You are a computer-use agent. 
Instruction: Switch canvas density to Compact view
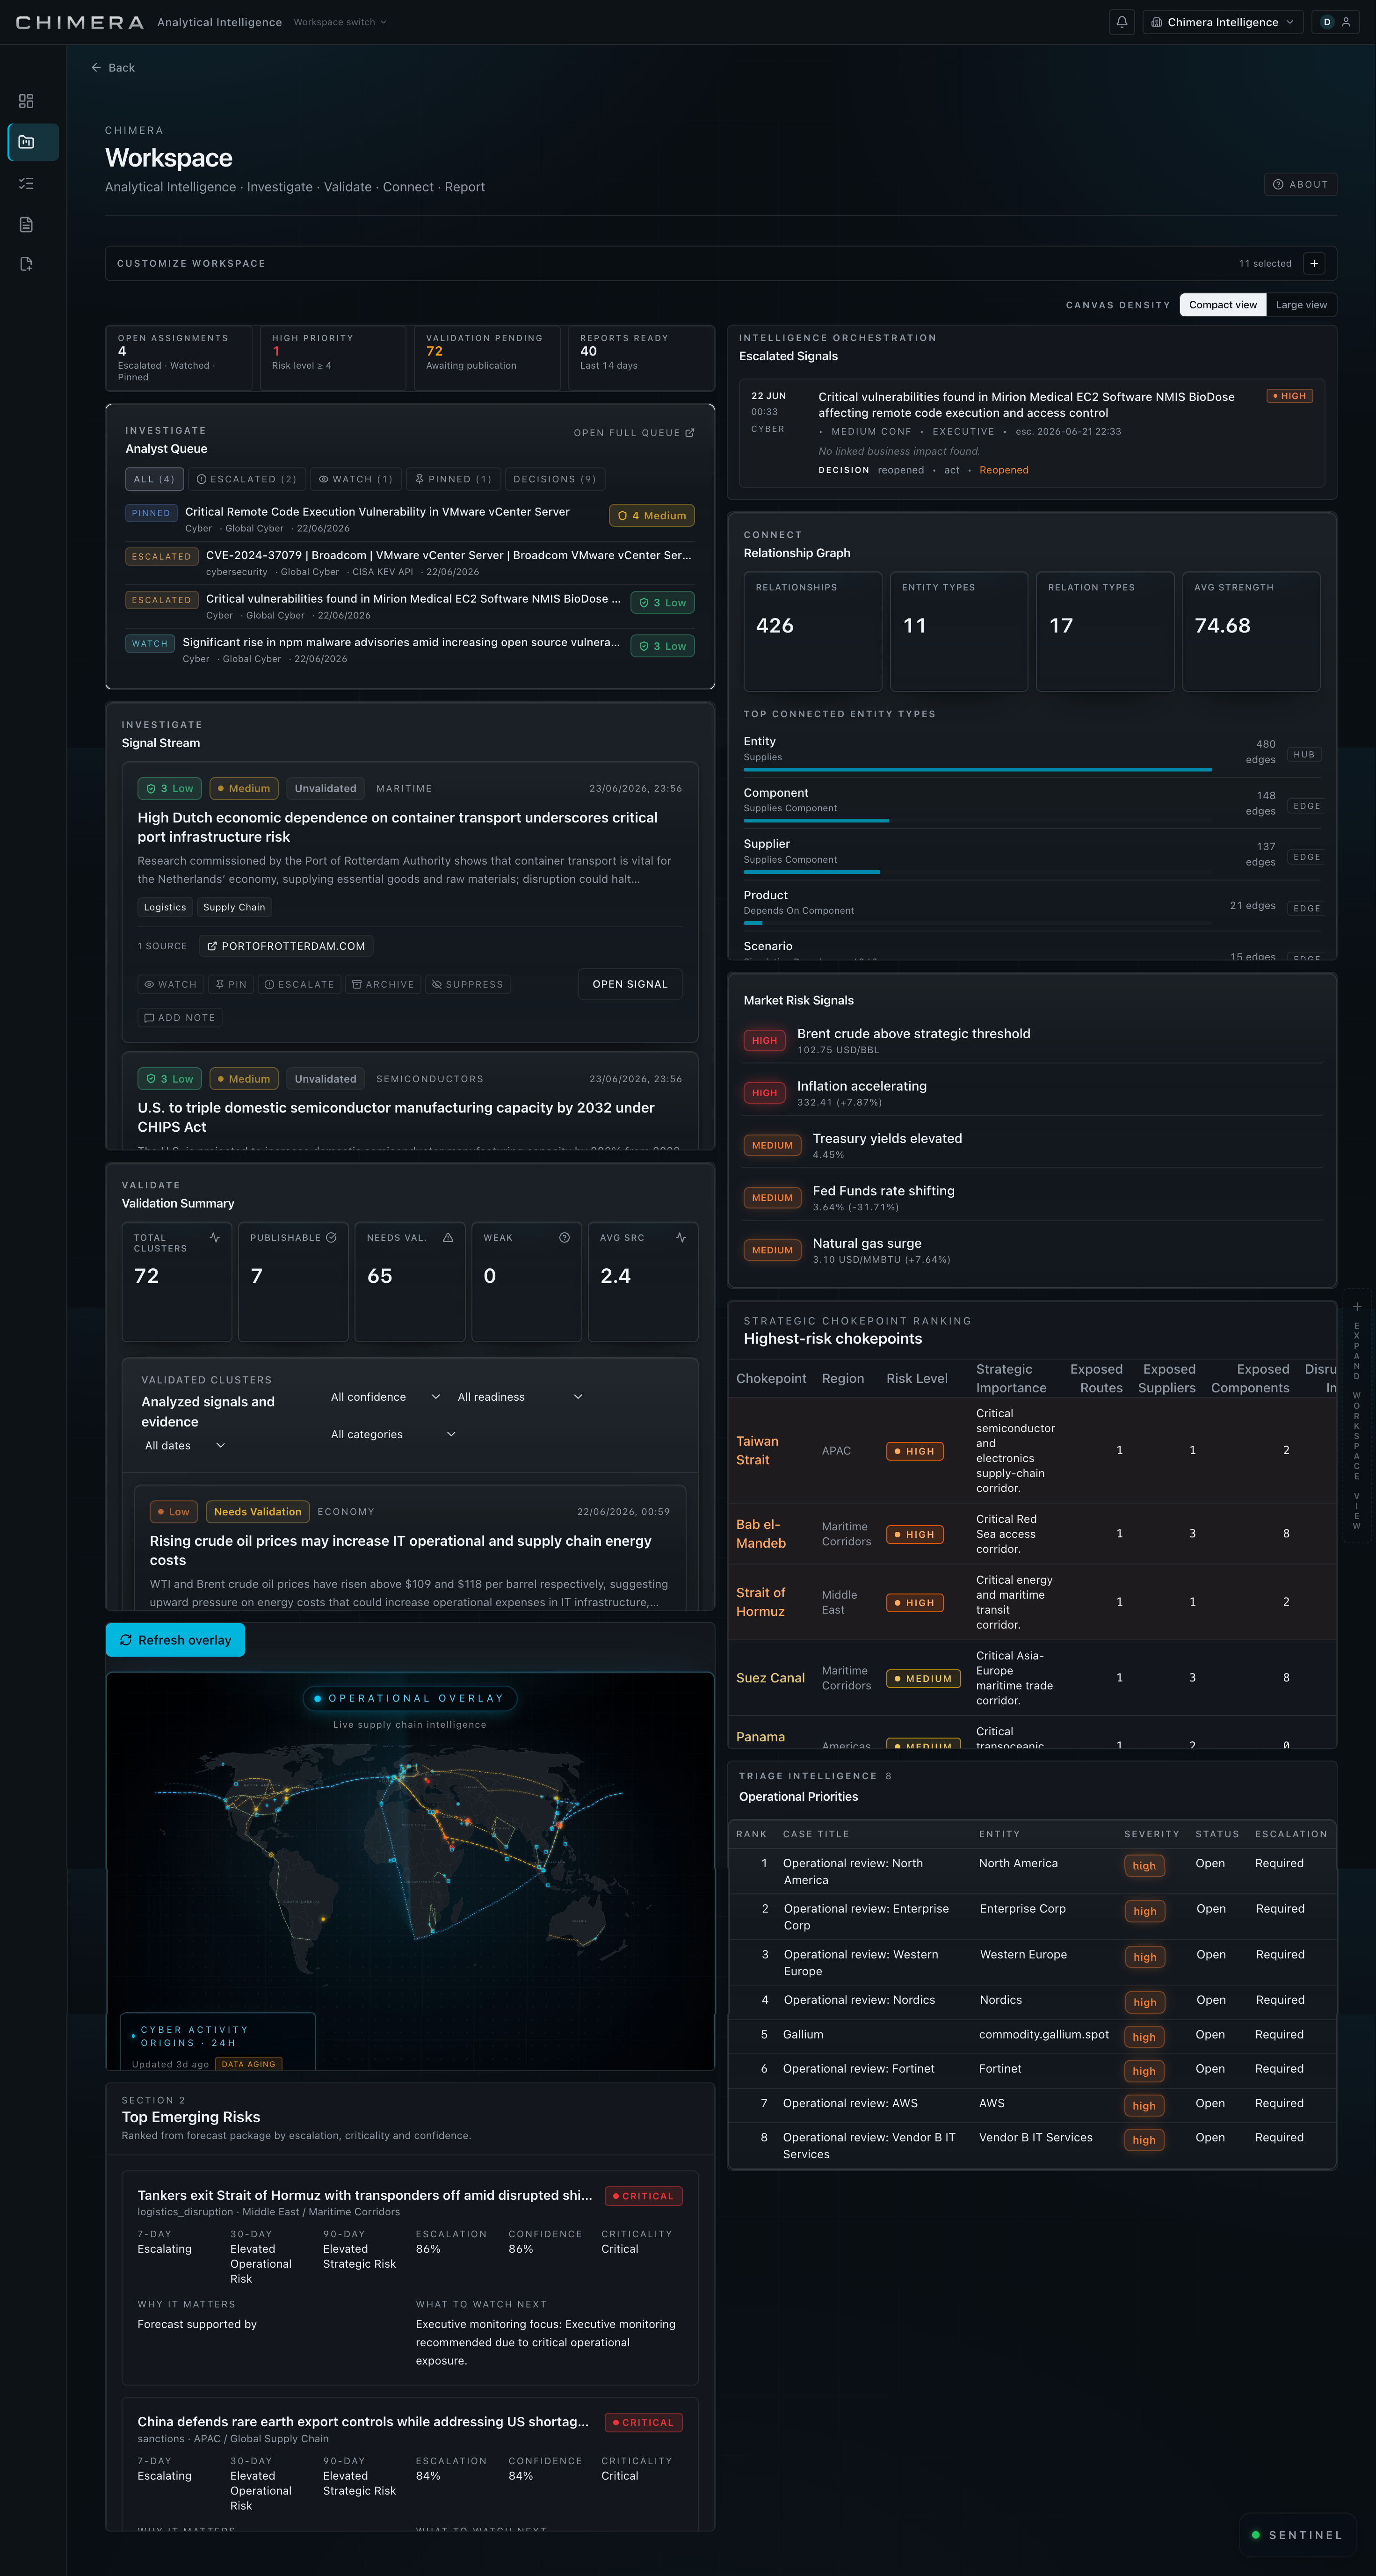click(1223, 305)
